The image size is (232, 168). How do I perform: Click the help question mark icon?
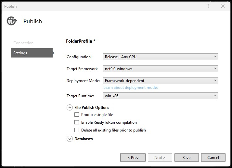[x=208, y=6]
